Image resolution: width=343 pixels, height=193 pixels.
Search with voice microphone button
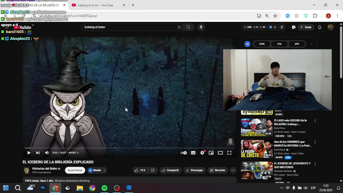pyautogui.click(x=201, y=27)
